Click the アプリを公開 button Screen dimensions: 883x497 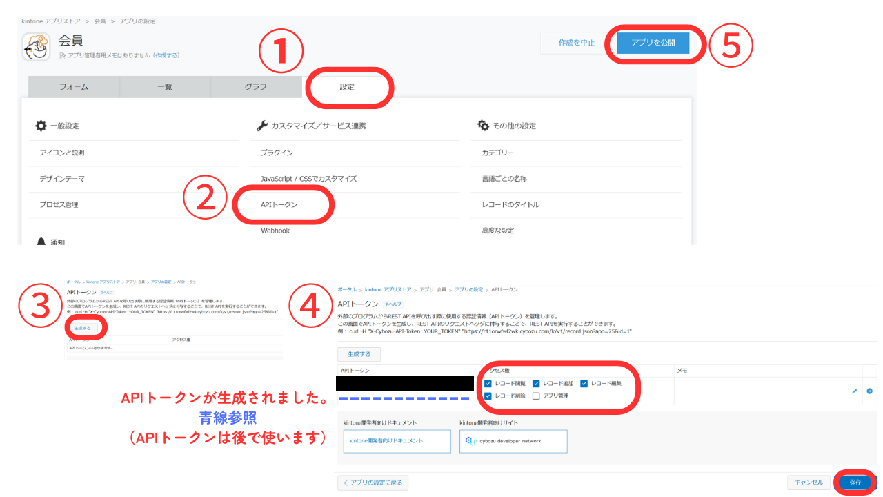653,43
